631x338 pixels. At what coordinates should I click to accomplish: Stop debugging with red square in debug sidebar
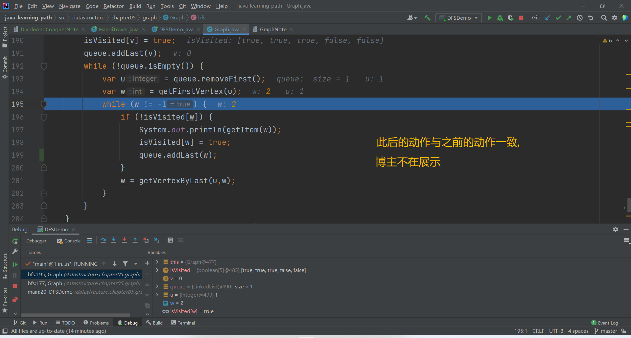pyautogui.click(x=15, y=286)
